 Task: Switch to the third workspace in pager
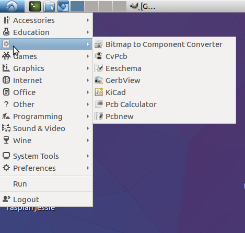pos(106,6)
